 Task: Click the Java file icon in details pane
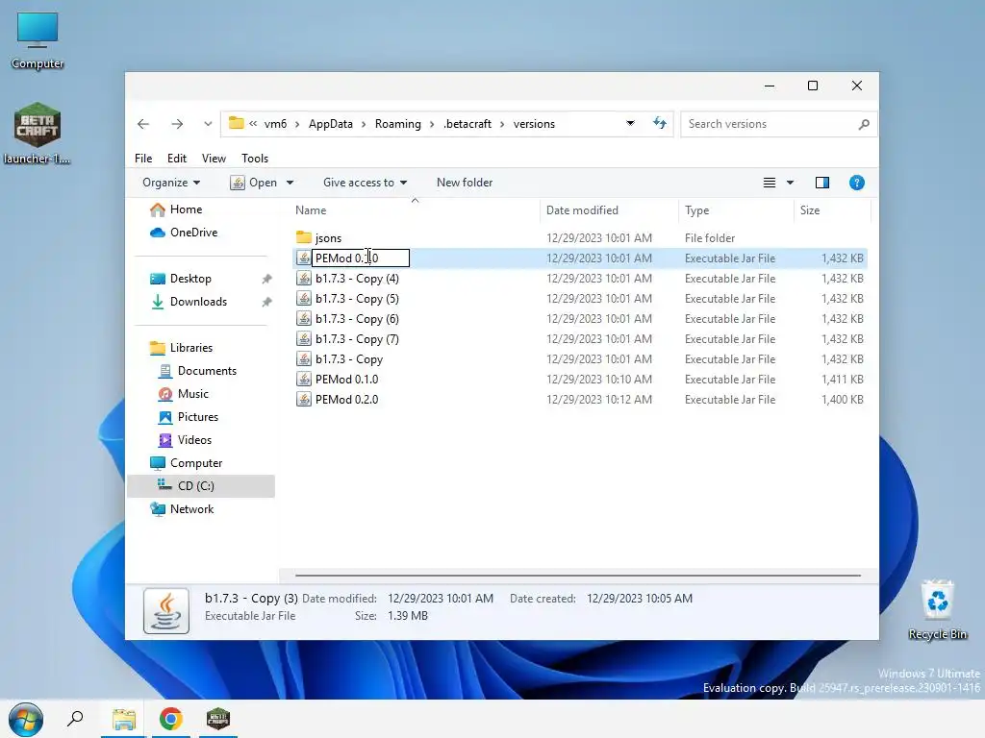(165, 610)
